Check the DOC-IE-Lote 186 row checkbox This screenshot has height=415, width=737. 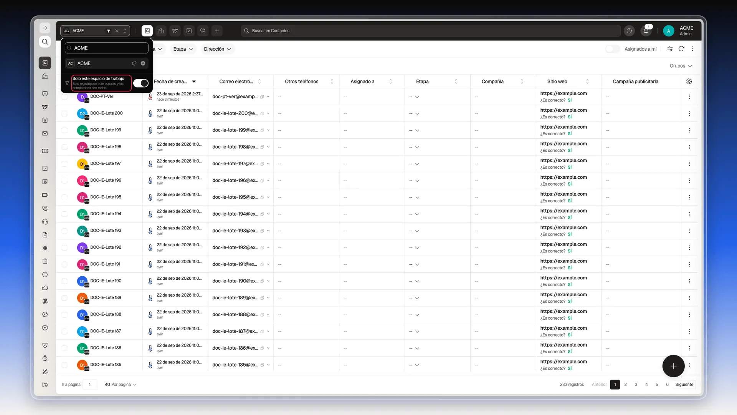(64, 348)
